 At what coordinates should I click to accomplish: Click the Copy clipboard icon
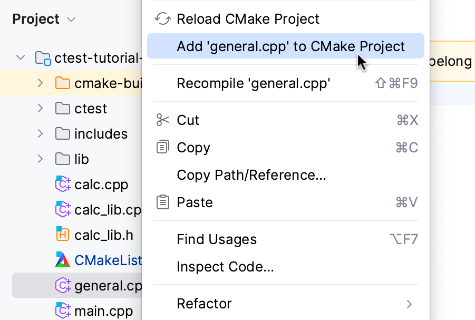click(x=163, y=147)
